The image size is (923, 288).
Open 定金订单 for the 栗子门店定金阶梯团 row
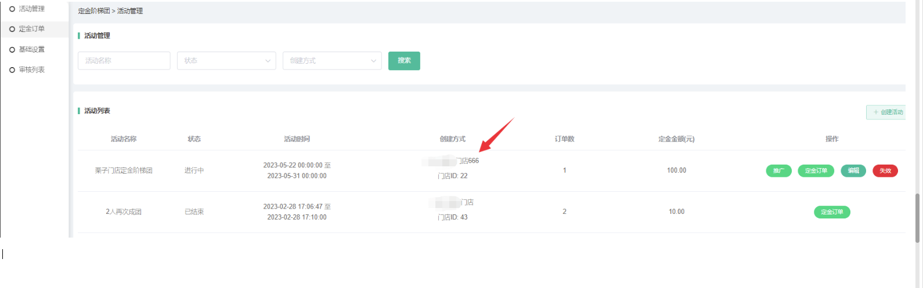coord(816,171)
